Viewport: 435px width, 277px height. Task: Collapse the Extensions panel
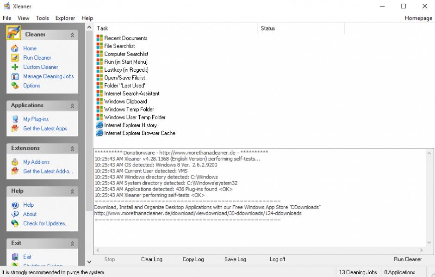[72, 148]
